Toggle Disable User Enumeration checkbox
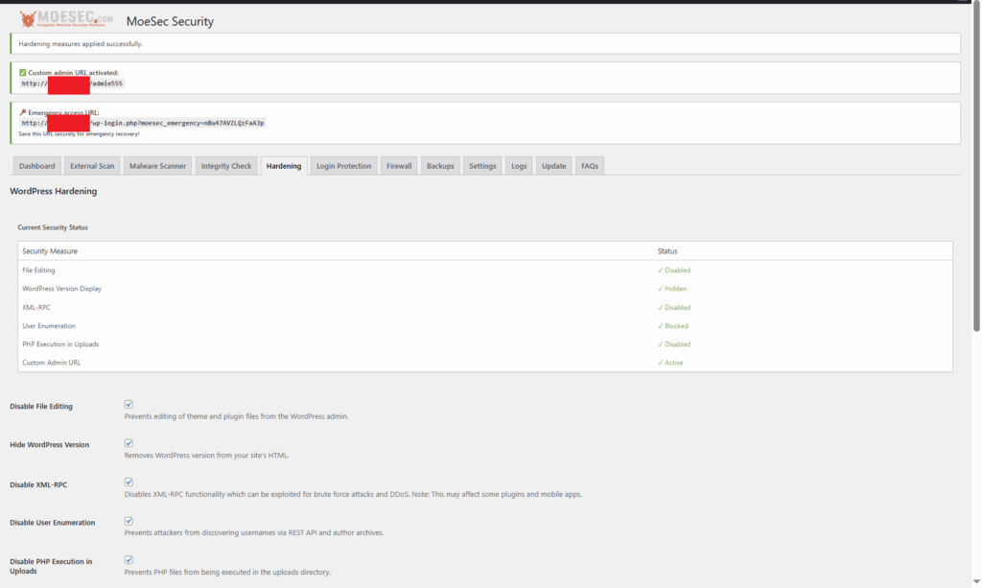Screen dimensions: 982x588 point(129,520)
